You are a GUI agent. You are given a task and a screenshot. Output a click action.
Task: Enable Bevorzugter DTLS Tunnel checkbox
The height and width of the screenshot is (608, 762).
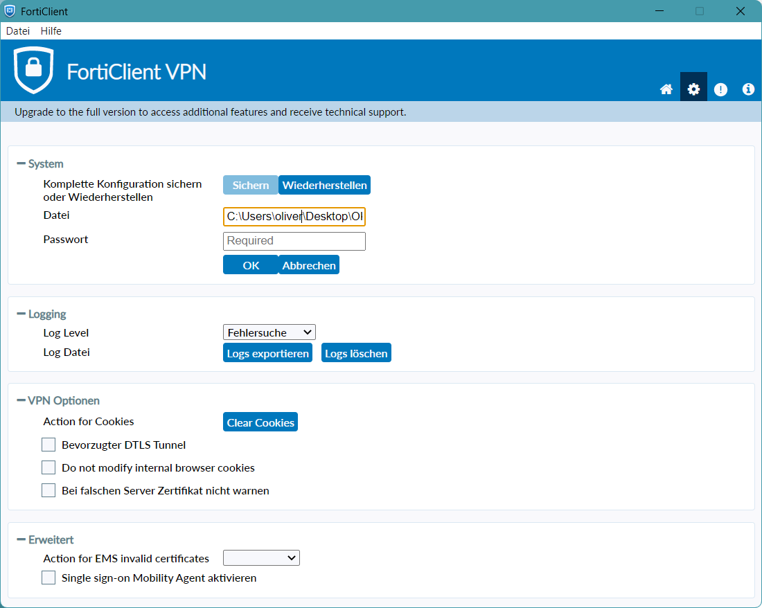tap(48, 445)
